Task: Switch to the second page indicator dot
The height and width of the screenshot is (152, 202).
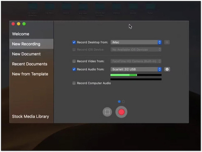Action: (124, 101)
